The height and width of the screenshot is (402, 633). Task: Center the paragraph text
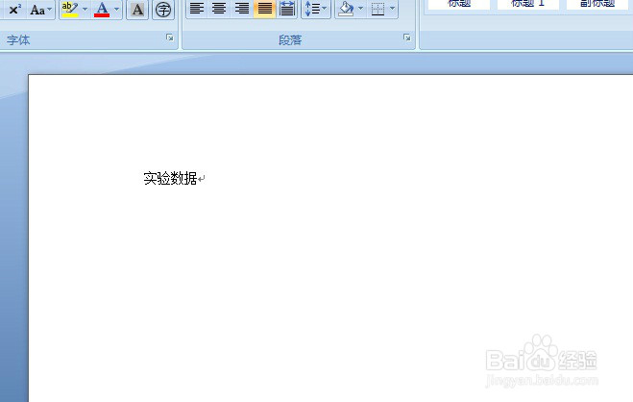(x=219, y=9)
